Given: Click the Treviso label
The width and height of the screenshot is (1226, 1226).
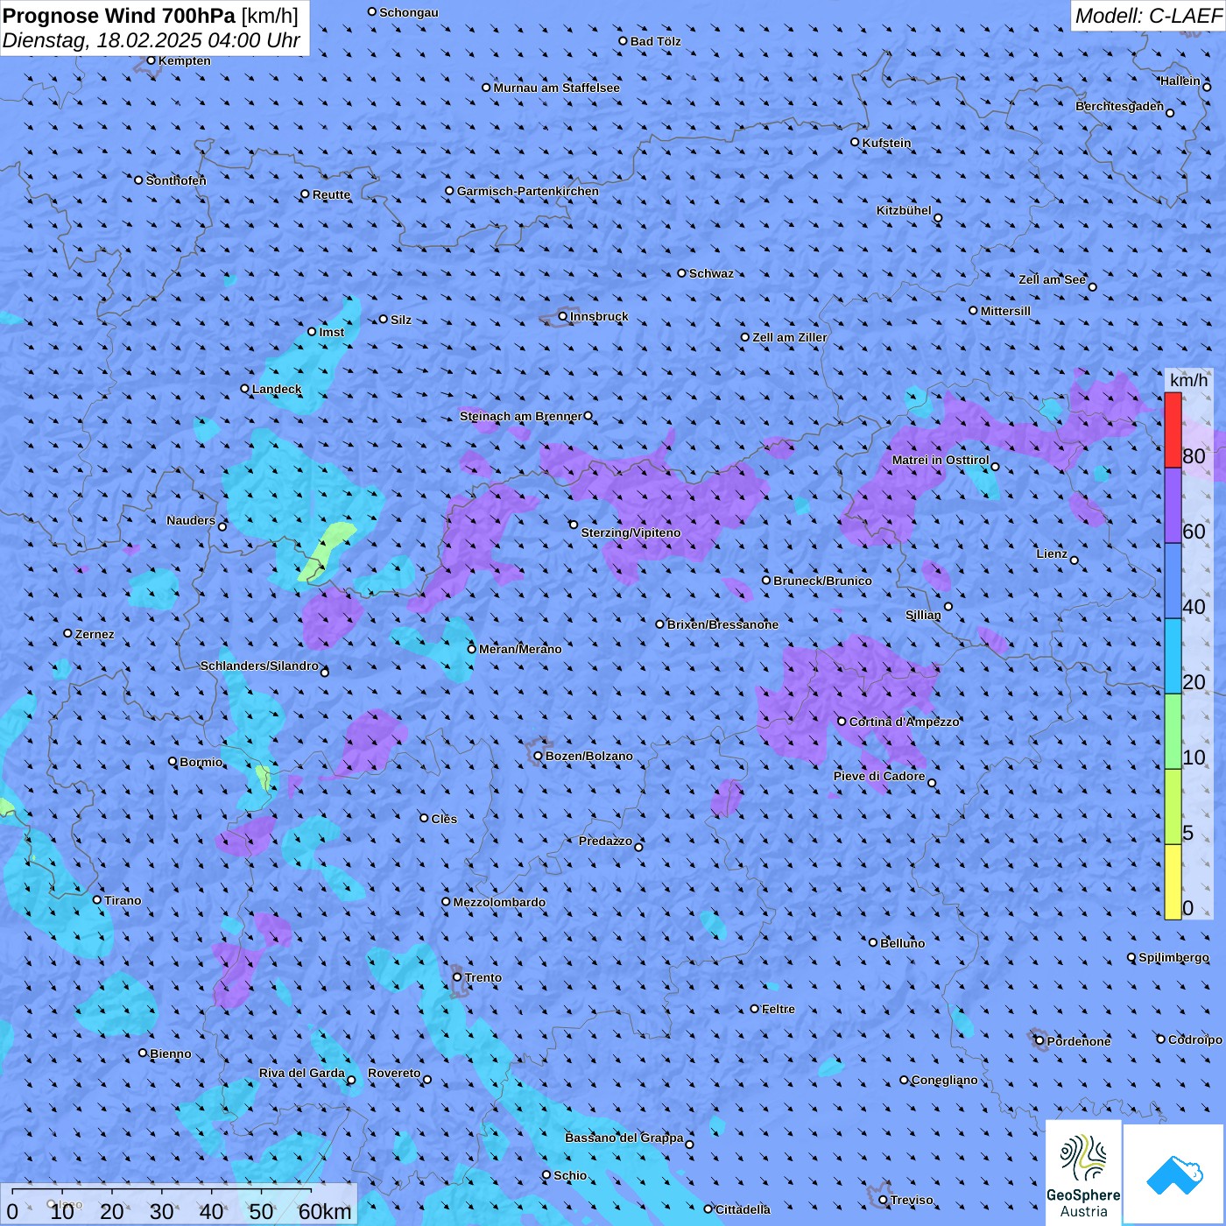Looking at the screenshot, I should 912,1200.
